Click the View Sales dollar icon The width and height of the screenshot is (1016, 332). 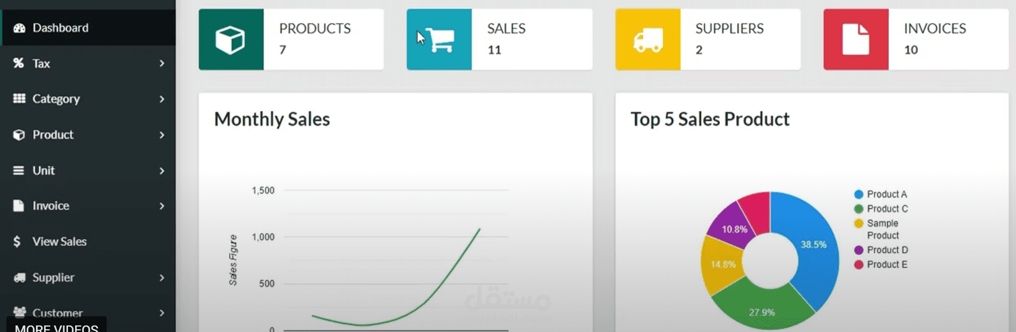tap(17, 241)
